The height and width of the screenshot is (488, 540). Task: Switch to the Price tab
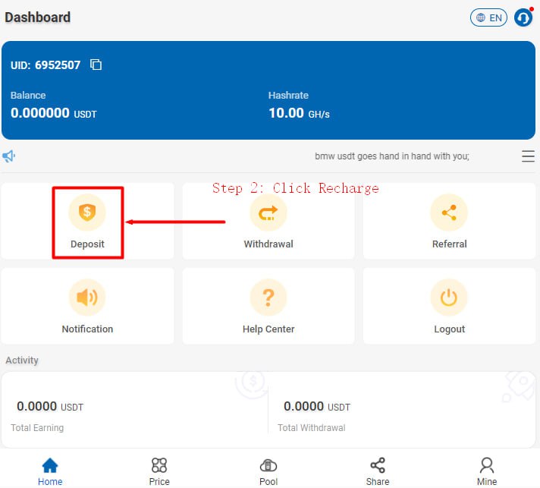coord(159,471)
